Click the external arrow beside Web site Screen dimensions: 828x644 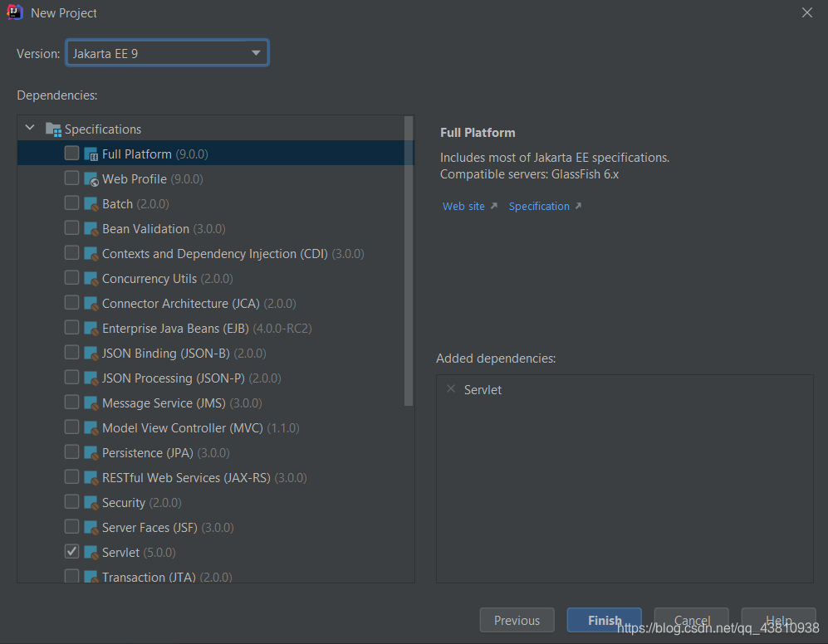pyautogui.click(x=494, y=206)
